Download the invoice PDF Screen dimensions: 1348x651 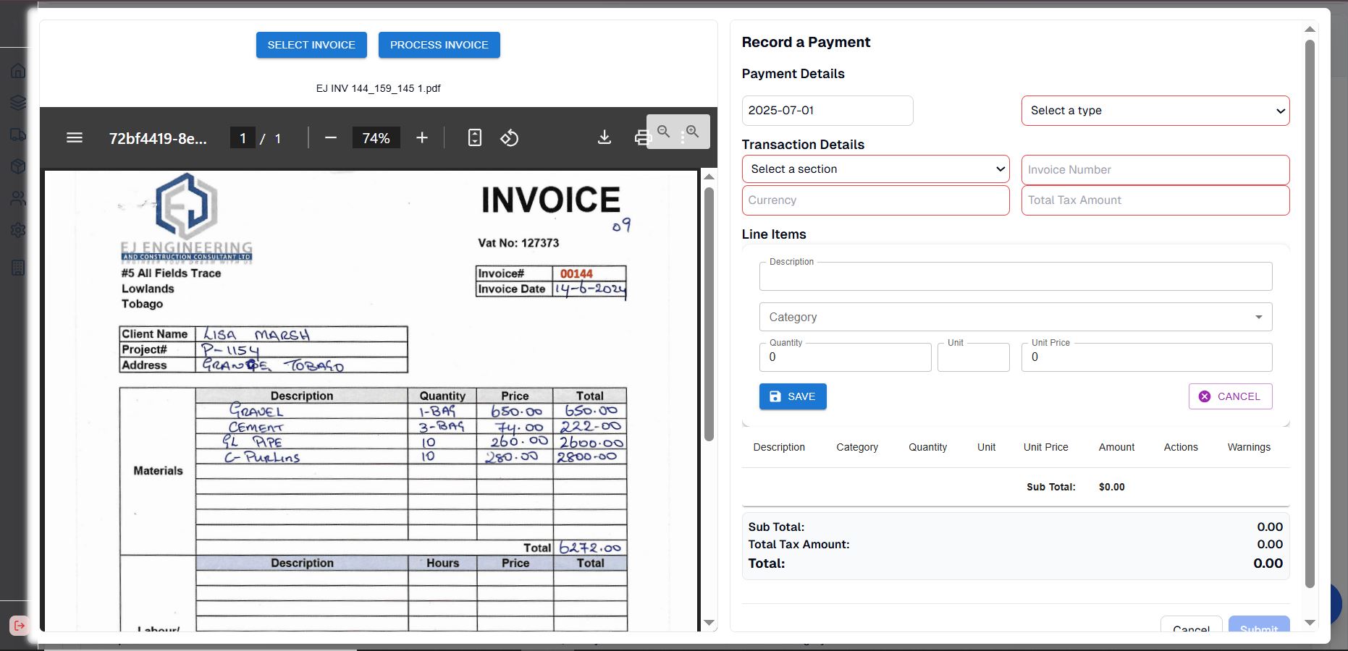[605, 137]
